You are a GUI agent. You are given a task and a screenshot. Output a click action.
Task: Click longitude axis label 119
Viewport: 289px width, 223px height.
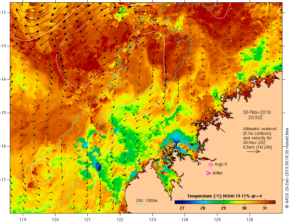(23, 219)
